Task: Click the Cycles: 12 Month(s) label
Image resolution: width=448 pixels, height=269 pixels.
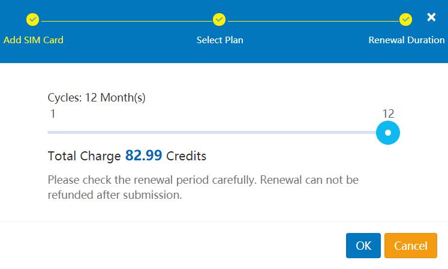Action: coord(97,98)
